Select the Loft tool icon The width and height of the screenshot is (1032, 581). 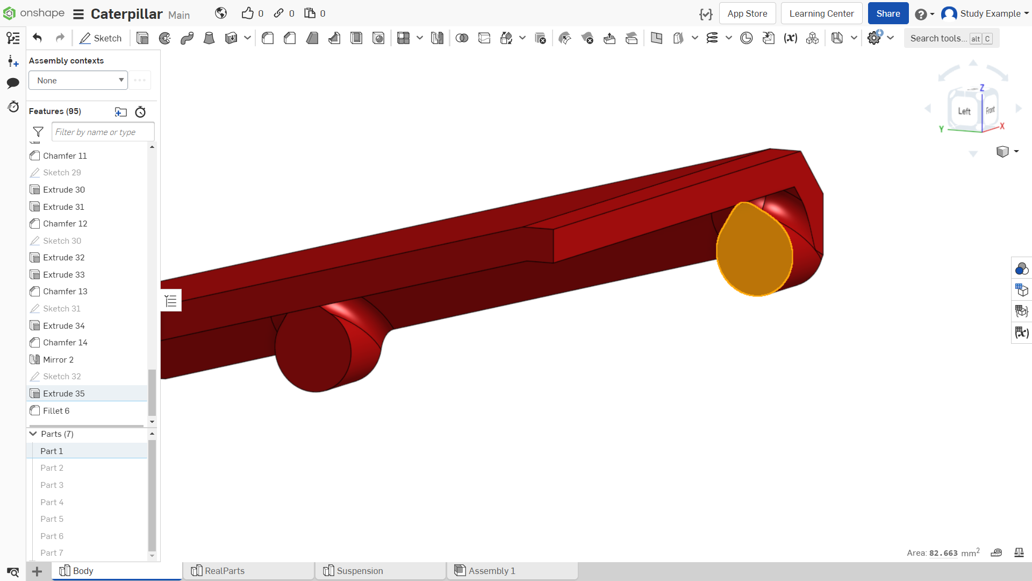pos(209,38)
